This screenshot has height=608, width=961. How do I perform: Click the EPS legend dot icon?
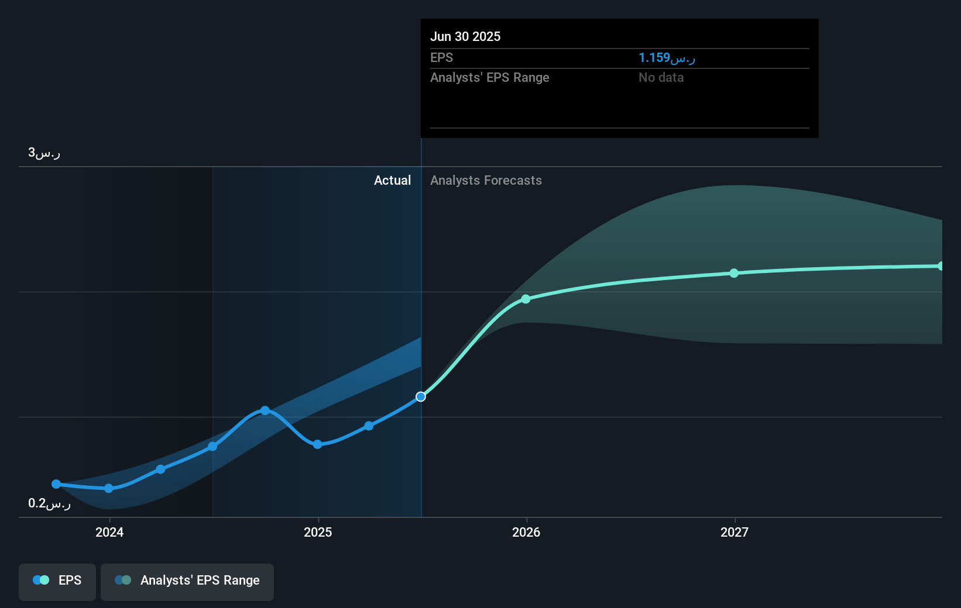(x=40, y=580)
